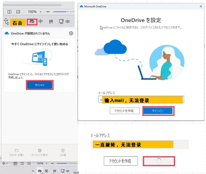
Task: Select Page Break Preview in upper status bar
Action: pyautogui.click(x=18, y=12)
